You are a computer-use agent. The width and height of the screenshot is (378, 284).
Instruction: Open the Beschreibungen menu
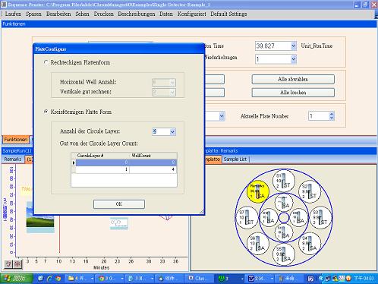pyautogui.click(x=137, y=14)
